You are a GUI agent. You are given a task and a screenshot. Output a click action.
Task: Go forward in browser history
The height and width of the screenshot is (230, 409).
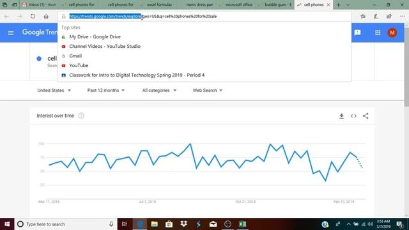coord(20,16)
